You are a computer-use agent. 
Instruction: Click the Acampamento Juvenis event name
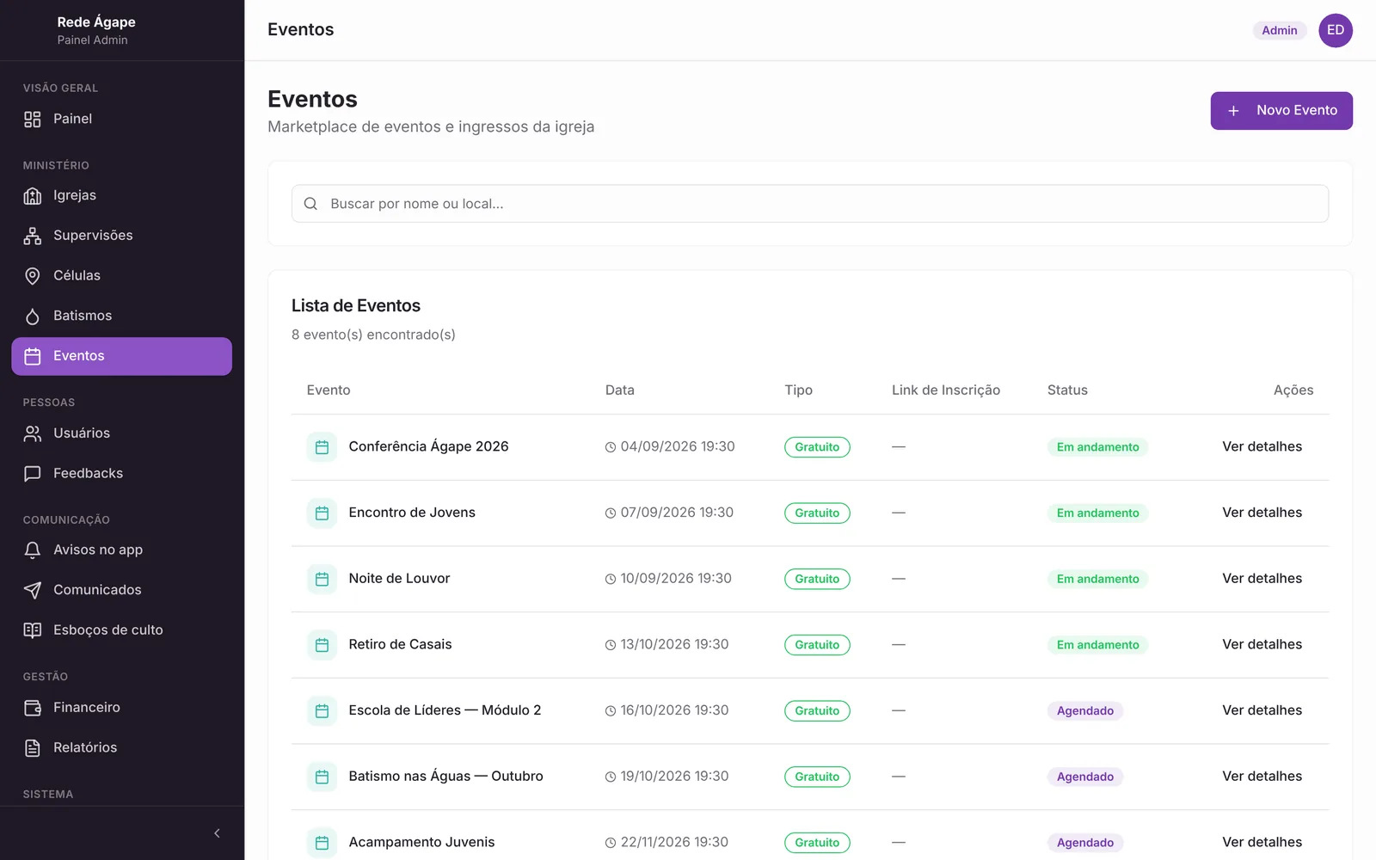coord(421,842)
